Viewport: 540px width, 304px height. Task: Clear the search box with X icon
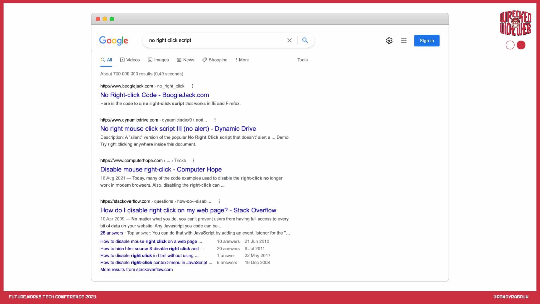coord(289,40)
